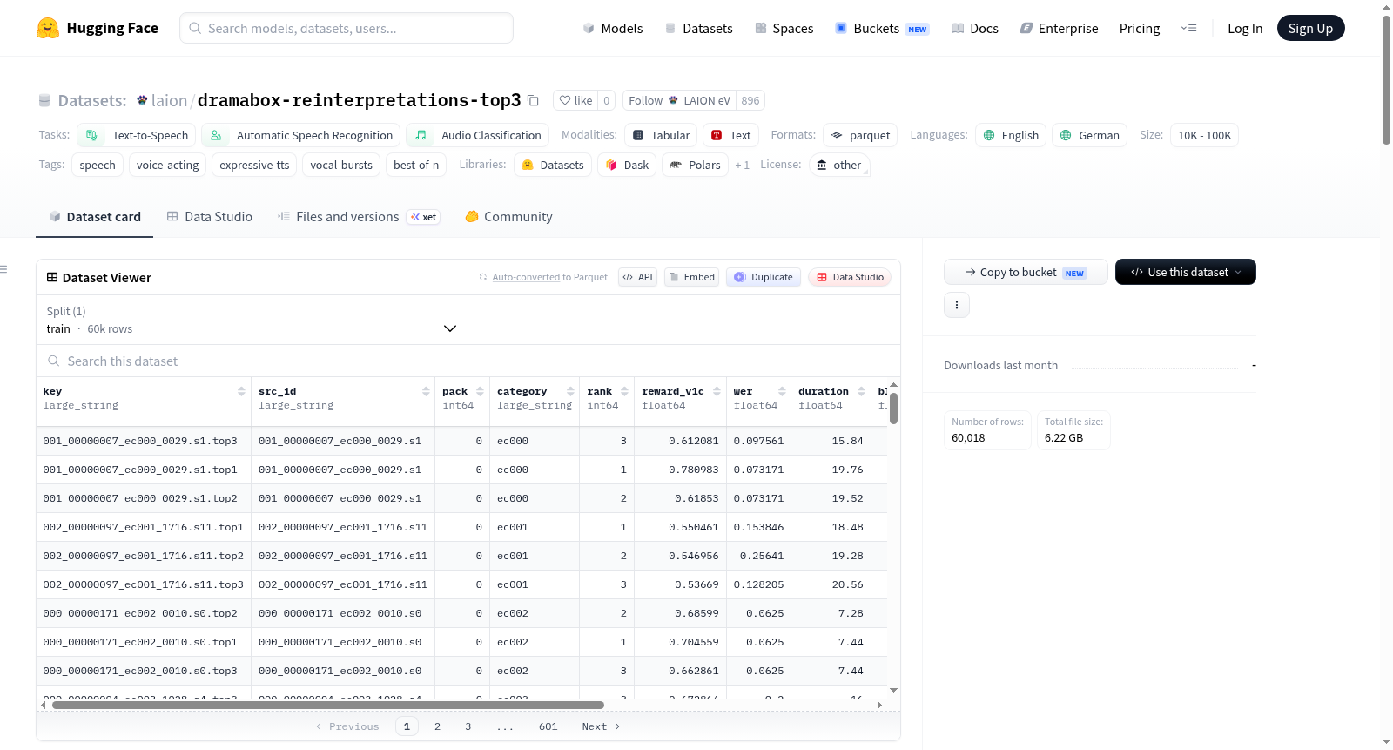Click the heart like button
Image resolution: width=1393 pixels, height=750 pixels.
[575, 100]
